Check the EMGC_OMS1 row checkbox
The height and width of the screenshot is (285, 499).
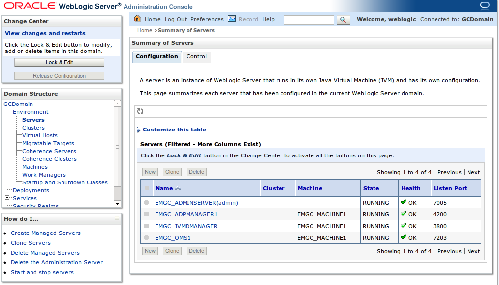point(146,237)
